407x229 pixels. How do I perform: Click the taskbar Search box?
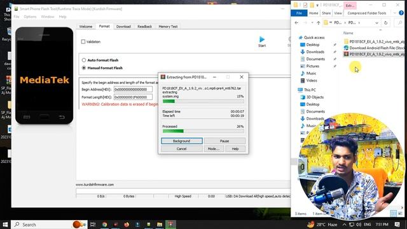[50, 225]
